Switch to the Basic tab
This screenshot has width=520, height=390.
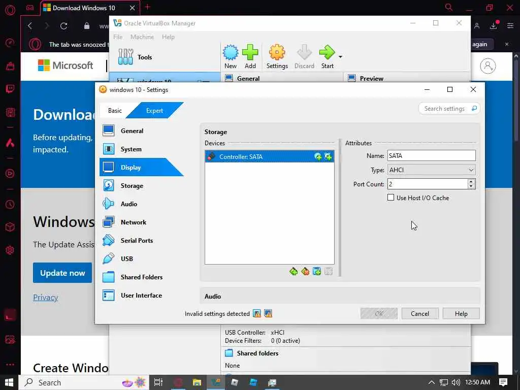[x=115, y=110]
